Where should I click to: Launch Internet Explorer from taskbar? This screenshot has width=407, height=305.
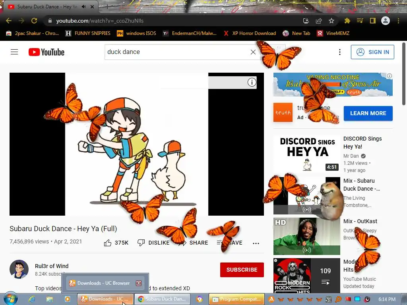click(x=32, y=299)
